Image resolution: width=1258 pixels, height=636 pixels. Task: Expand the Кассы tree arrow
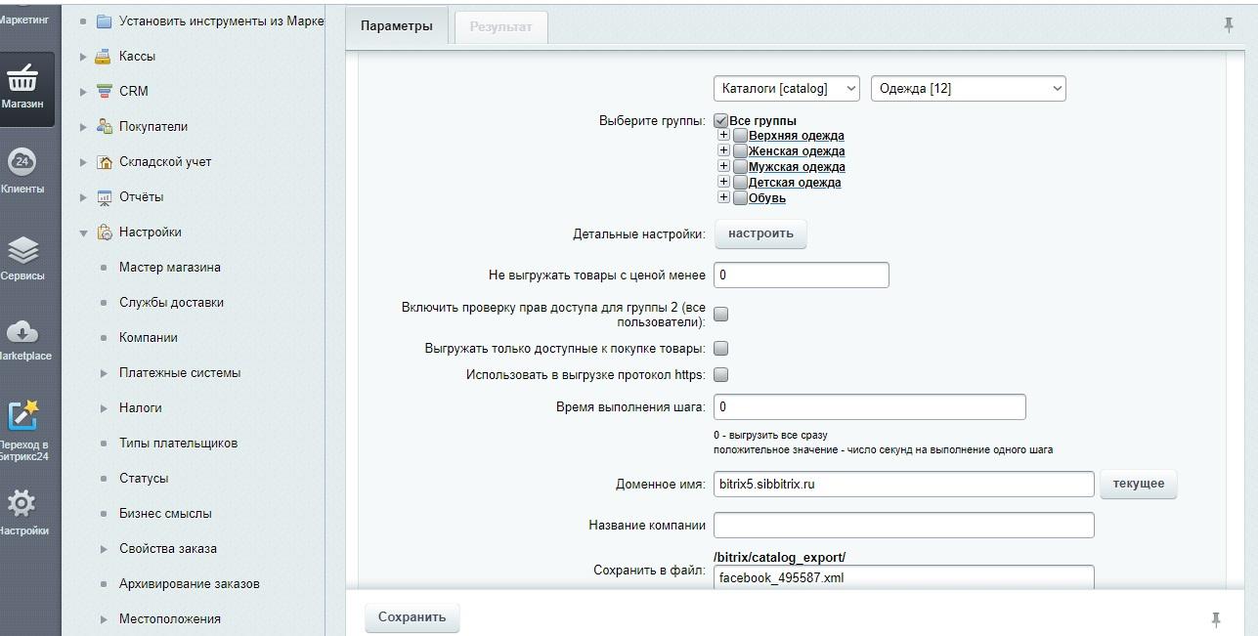(x=83, y=57)
